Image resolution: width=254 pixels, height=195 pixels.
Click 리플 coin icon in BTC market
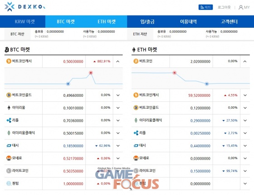point(9,120)
